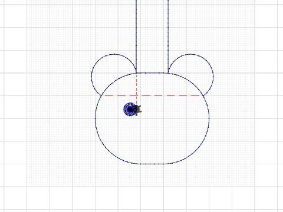The width and height of the screenshot is (283, 212).
Task: Click the horizontal red dashed guide line
Action: [x=152, y=95]
